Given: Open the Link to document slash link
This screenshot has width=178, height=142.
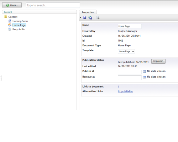Looking at the screenshot, I should pos(119,86).
